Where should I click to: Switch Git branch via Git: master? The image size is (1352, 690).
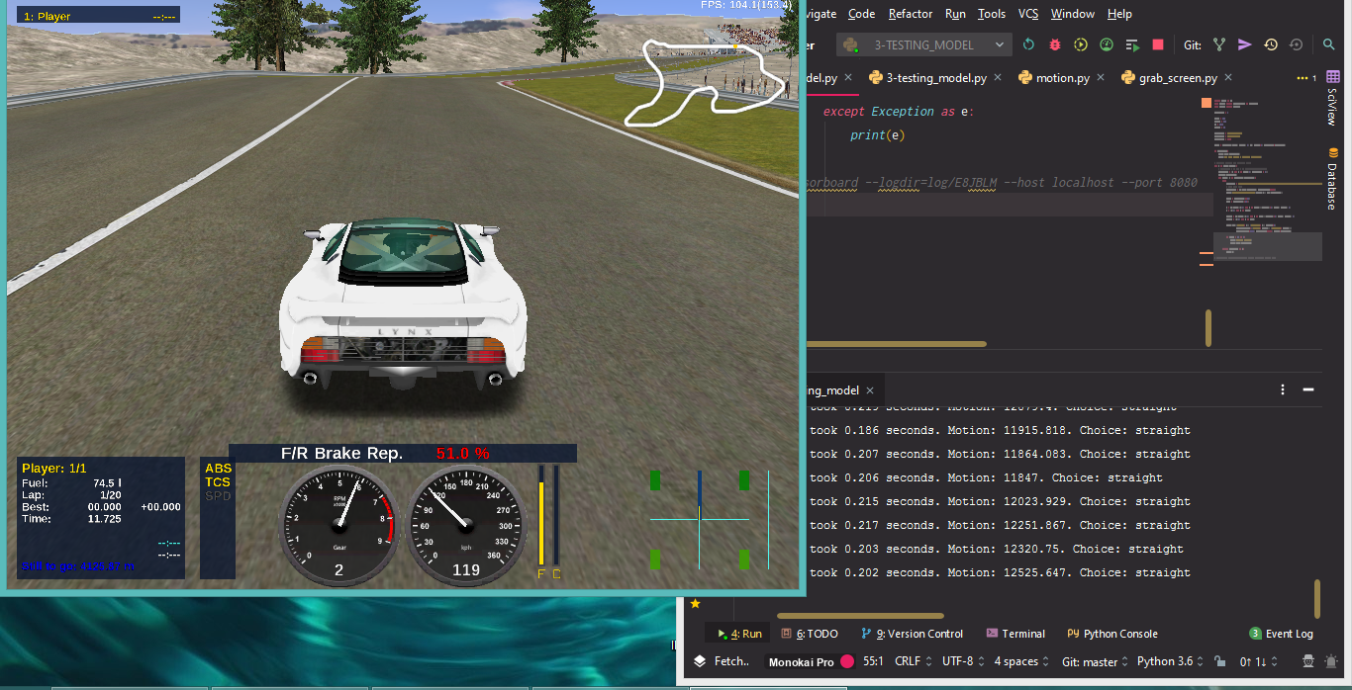(1090, 660)
